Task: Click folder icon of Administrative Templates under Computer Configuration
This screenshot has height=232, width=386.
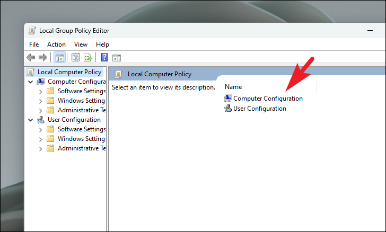Action: click(x=50, y=110)
